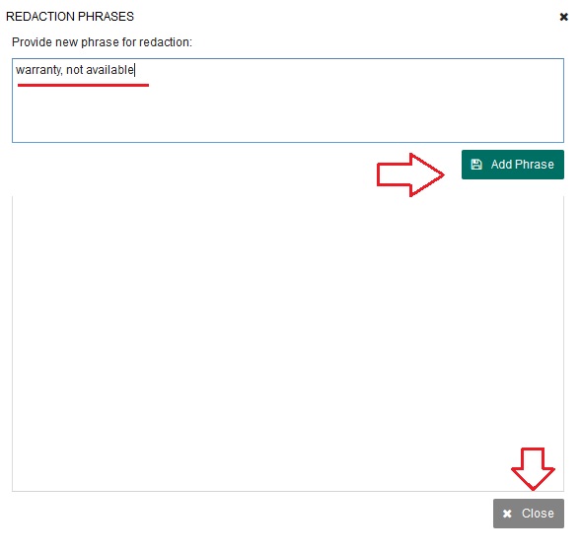The width and height of the screenshot is (580, 552).
Task: Click the word "warranty" in the phrase box
Action: click(38, 70)
